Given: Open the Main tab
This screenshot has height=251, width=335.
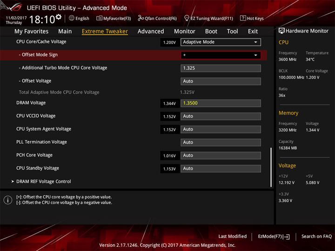Looking at the screenshot, I should tap(65, 32).
